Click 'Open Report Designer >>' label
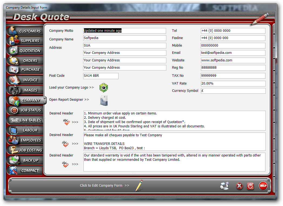Viewport: 283px width, 206px height. (x=69, y=100)
